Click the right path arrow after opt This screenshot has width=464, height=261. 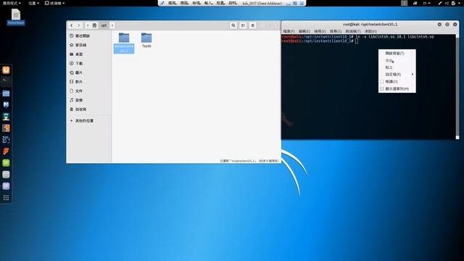pyautogui.click(x=112, y=25)
